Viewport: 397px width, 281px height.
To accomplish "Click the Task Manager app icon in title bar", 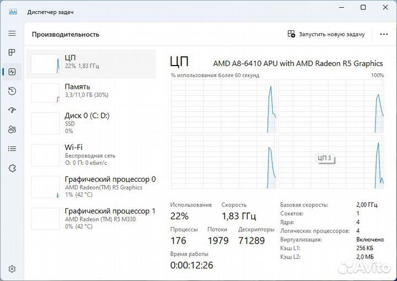I will pyautogui.click(x=13, y=12).
